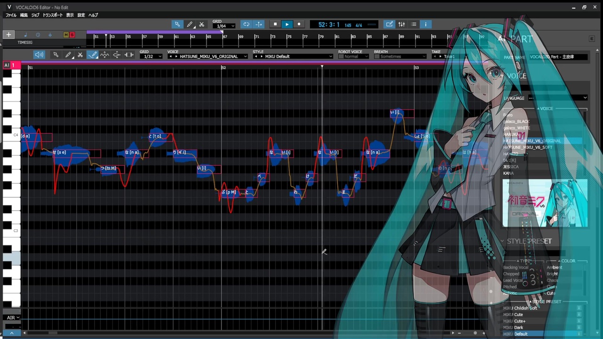Open the mixer panel icon
The height and width of the screenshot is (339, 603).
[401, 24]
